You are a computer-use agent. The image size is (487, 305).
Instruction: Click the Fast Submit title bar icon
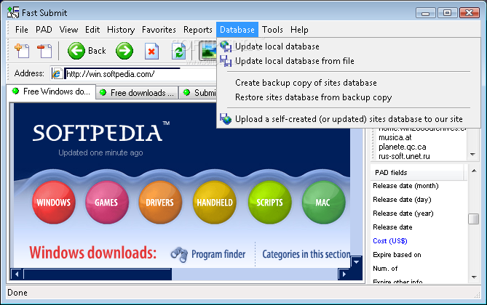pyautogui.click(x=13, y=12)
